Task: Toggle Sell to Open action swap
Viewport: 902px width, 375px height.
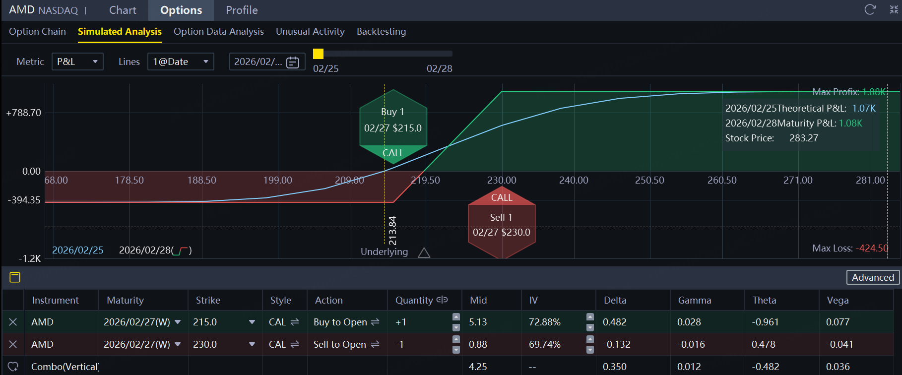Action: click(374, 344)
